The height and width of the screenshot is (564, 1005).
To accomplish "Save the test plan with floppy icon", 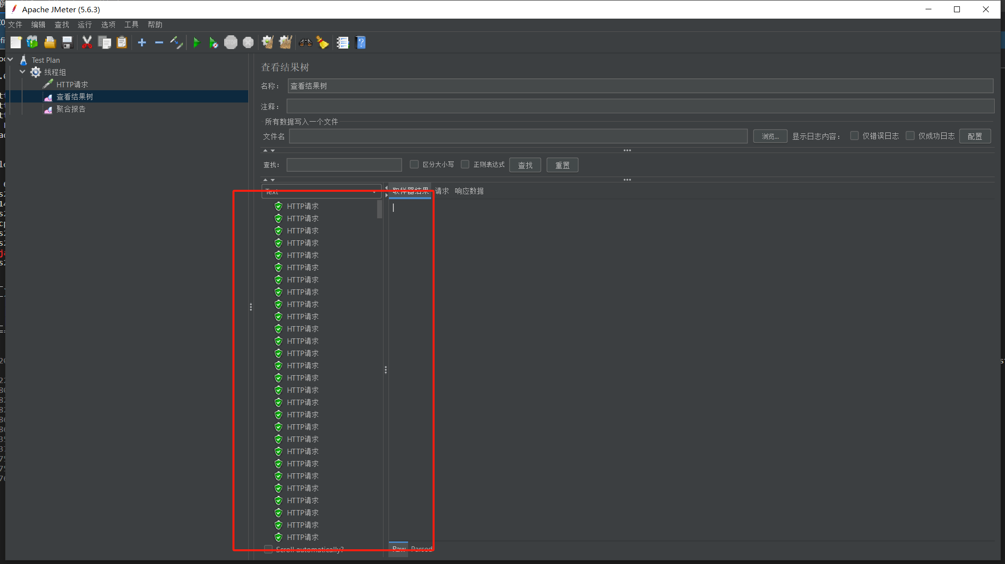I will click(67, 43).
